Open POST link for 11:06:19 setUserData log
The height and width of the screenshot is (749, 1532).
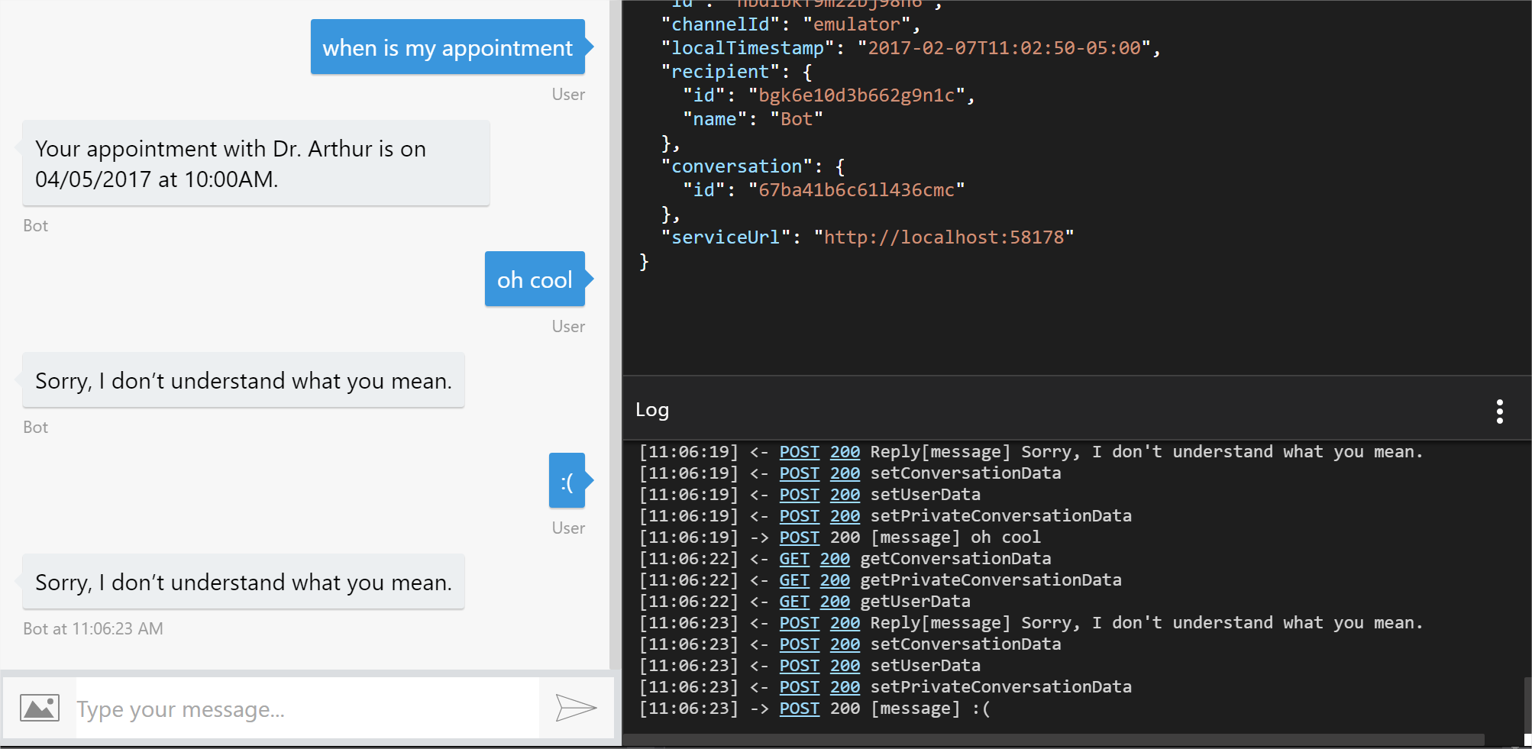(799, 495)
